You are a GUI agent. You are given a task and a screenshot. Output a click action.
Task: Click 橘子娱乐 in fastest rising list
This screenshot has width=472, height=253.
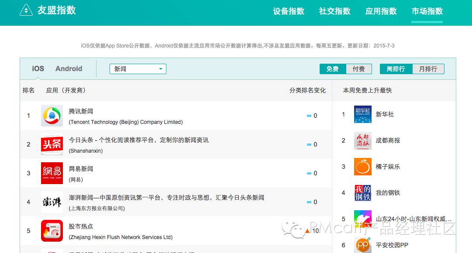tap(388, 167)
